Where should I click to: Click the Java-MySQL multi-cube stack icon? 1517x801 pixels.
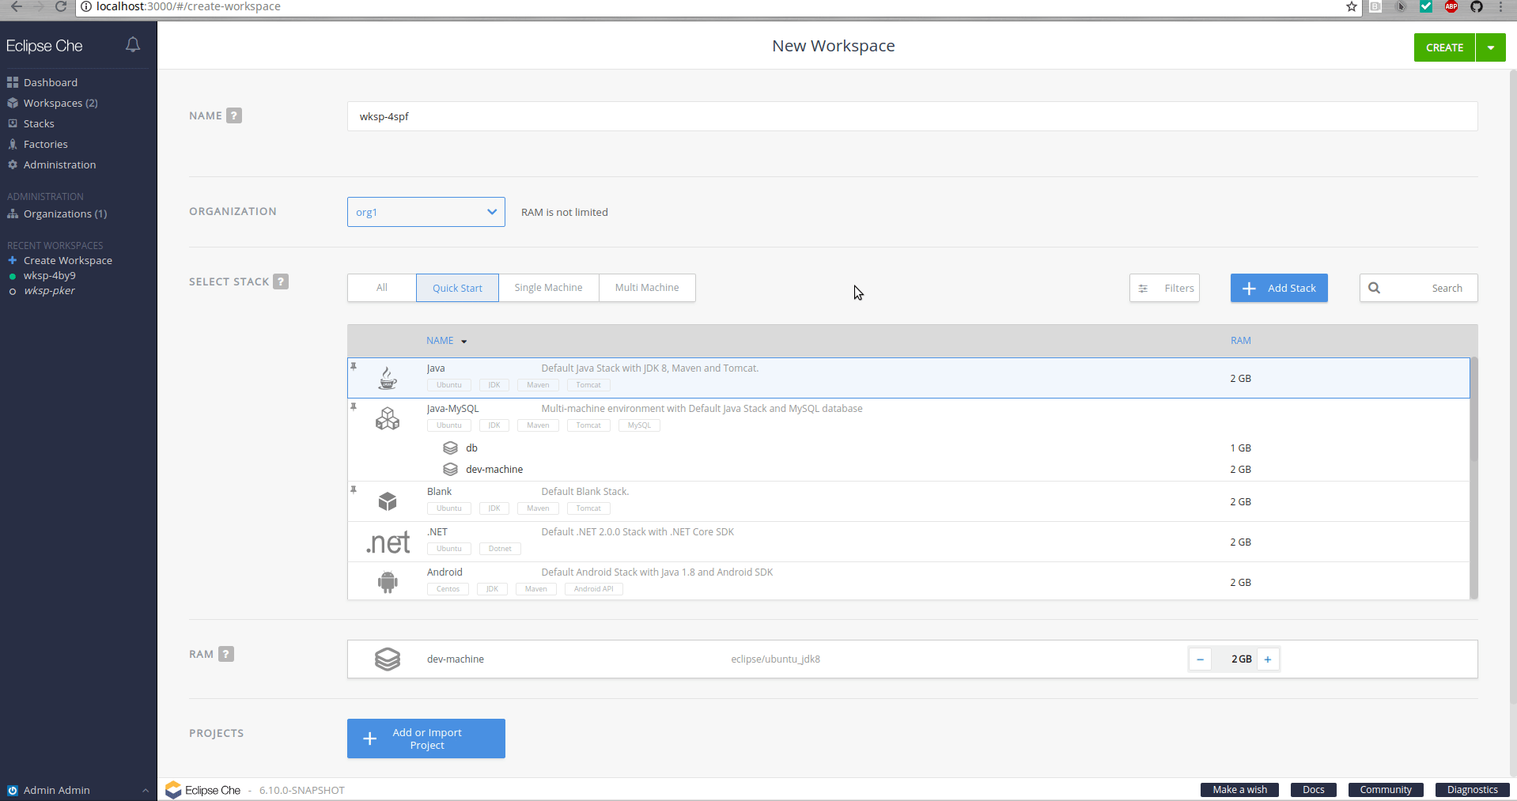(x=388, y=418)
